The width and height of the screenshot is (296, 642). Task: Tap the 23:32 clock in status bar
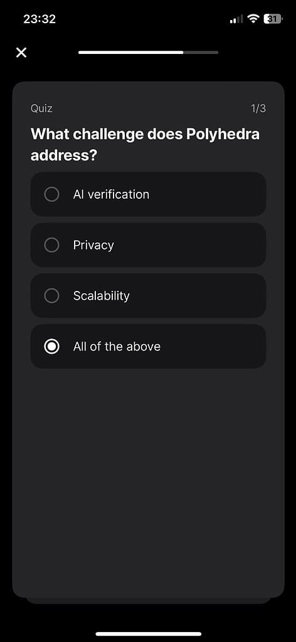40,19
